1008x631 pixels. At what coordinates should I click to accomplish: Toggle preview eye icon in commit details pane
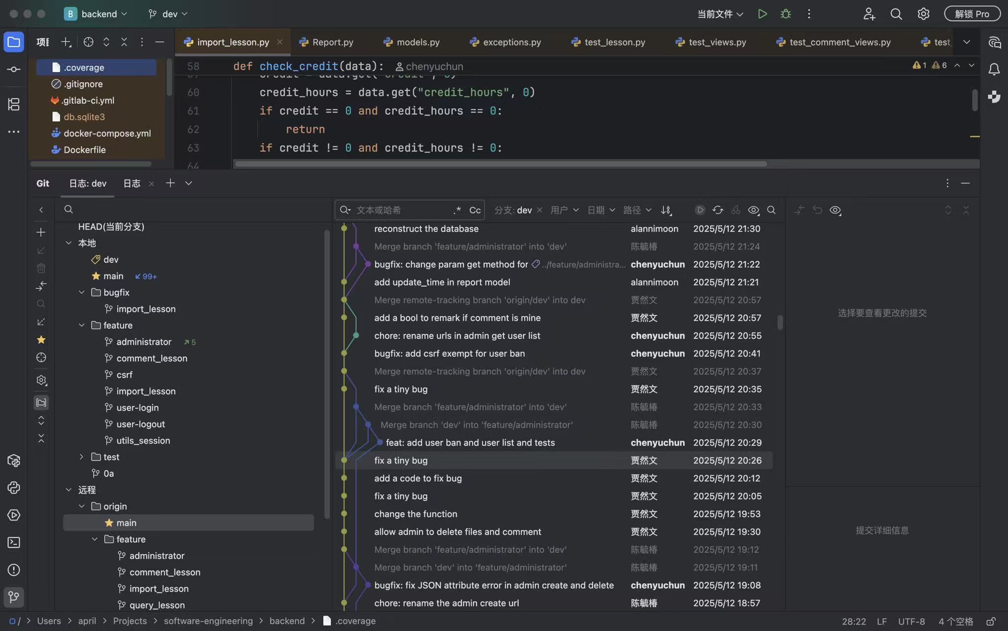835,210
